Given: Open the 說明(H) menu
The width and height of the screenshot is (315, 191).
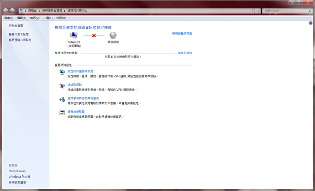Looking at the screenshot, I should click(x=61, y=18).
